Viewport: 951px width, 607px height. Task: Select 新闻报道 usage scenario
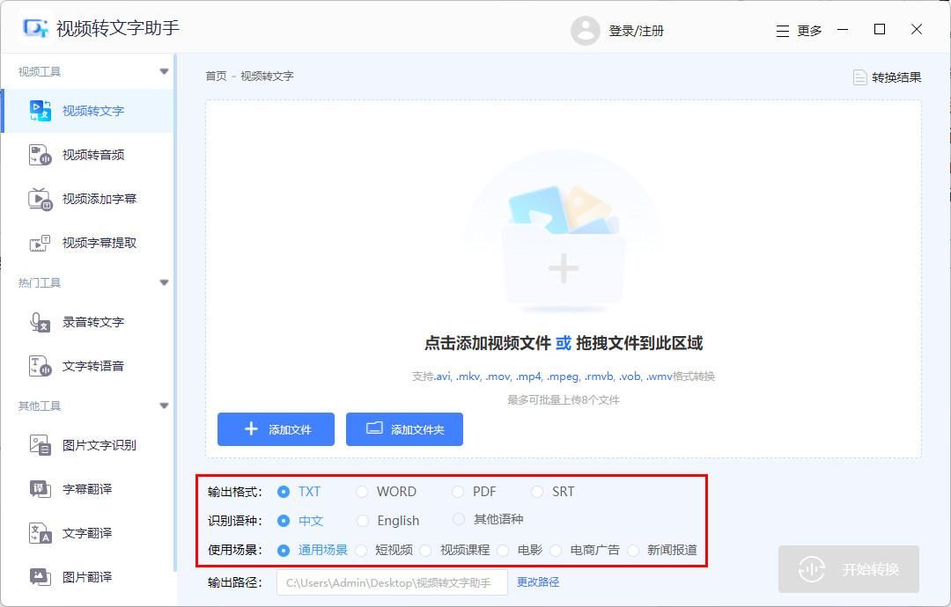coord(633,550)
